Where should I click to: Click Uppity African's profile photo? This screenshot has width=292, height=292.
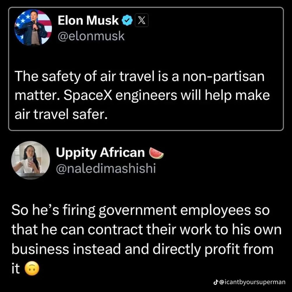click(x=30, y=160)
